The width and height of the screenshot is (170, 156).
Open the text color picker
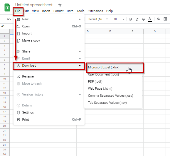click(x=150, y=19)
